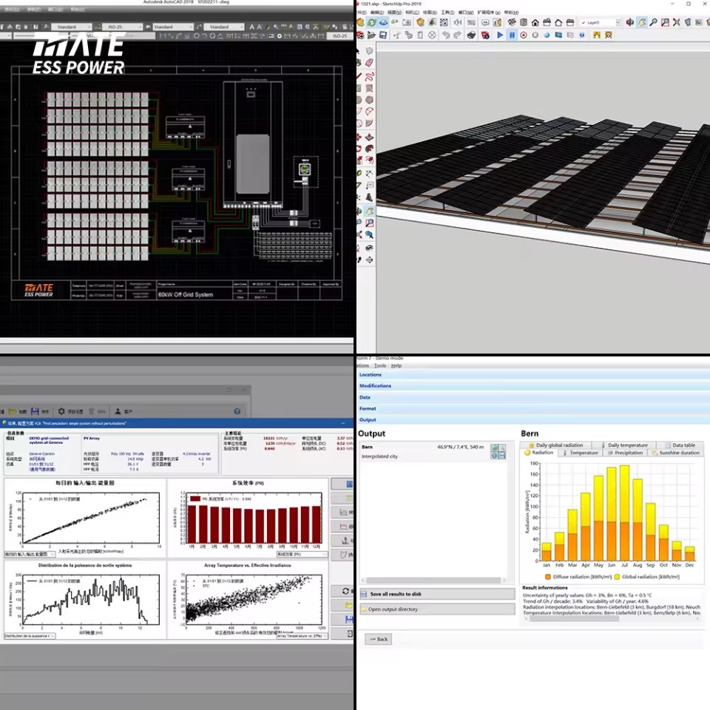Expand the Distribution de la puissance dropdown
710x710 pixels.
coord(30,636)
